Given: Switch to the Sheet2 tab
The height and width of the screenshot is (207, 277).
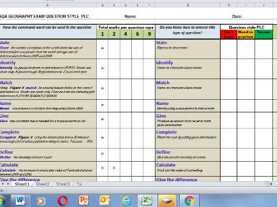Looking at the screenshot, I should [x=43, y=184].
